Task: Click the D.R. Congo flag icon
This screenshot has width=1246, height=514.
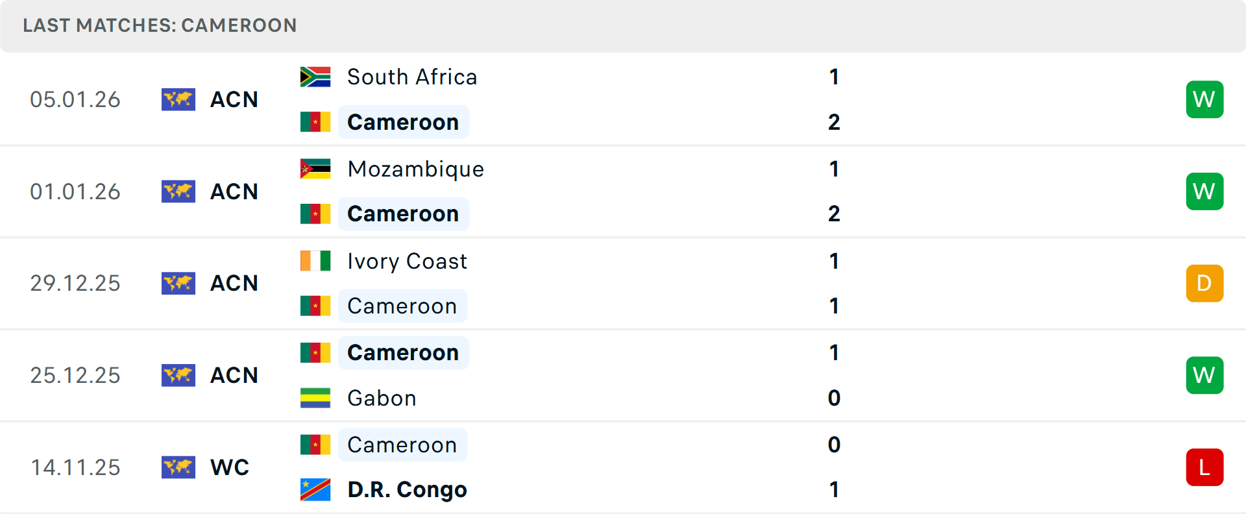Action: [x=315, y=490]
